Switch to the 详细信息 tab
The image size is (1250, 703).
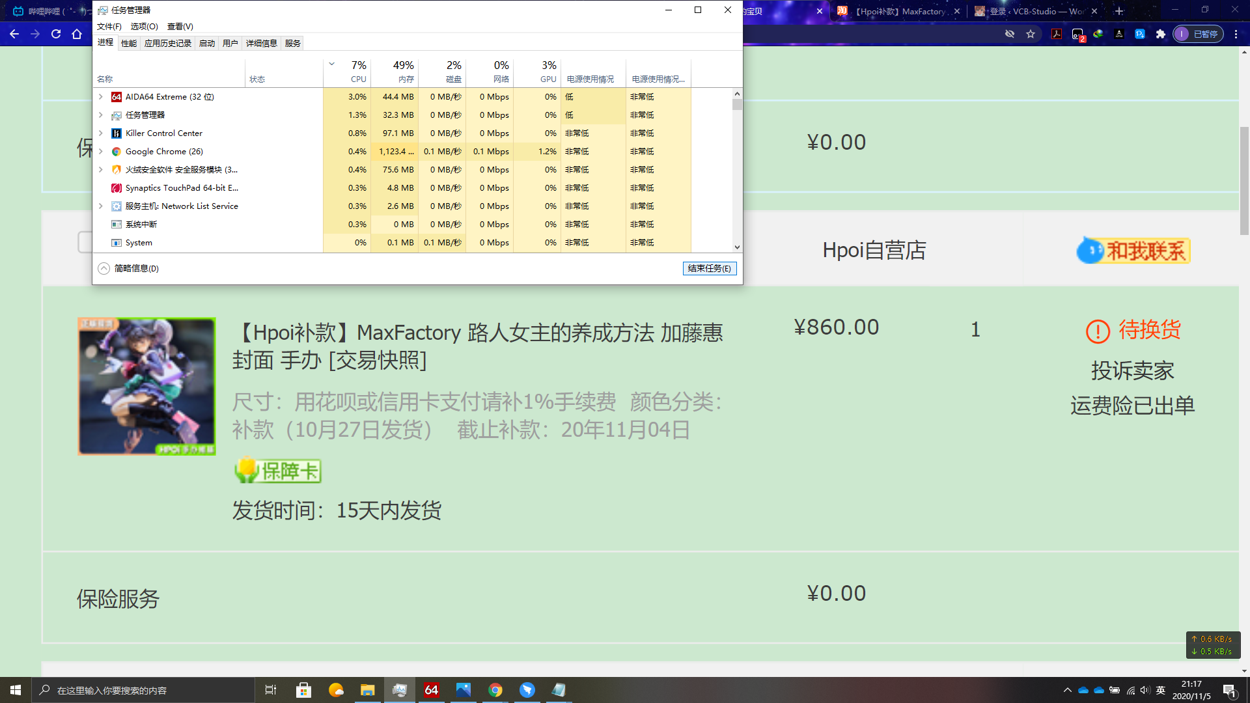coord(262,43)
